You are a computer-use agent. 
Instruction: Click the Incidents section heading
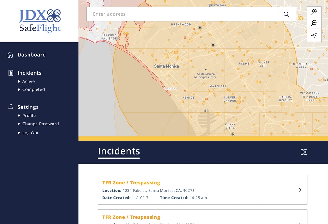pos(119,151)
